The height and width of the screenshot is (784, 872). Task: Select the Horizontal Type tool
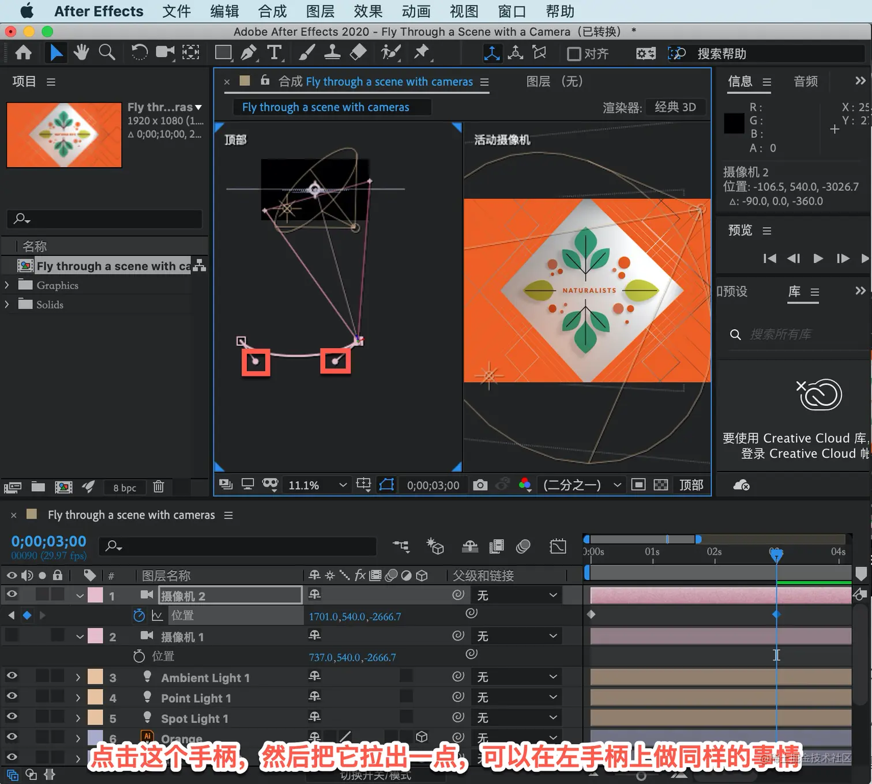pos(275,53)
